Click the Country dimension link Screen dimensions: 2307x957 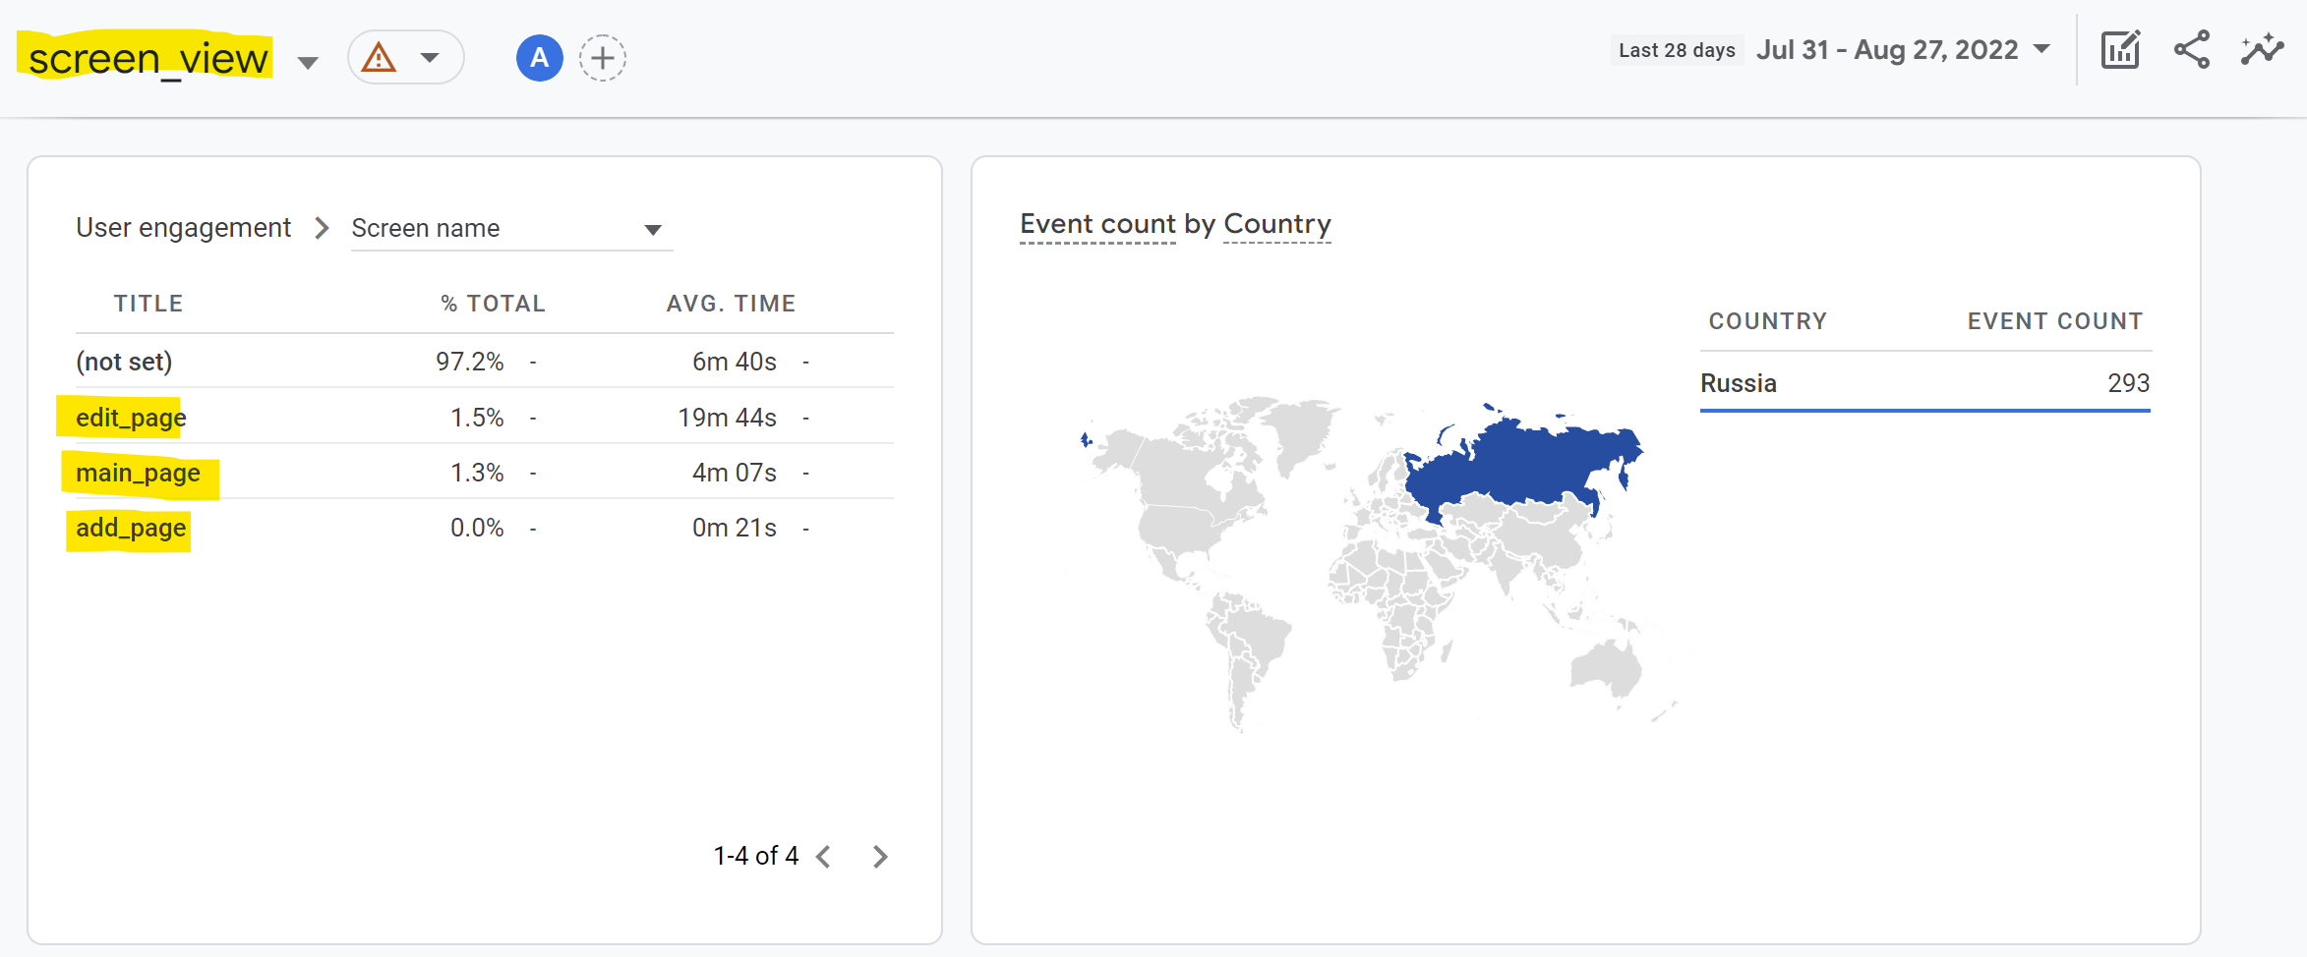(1276, 225)
